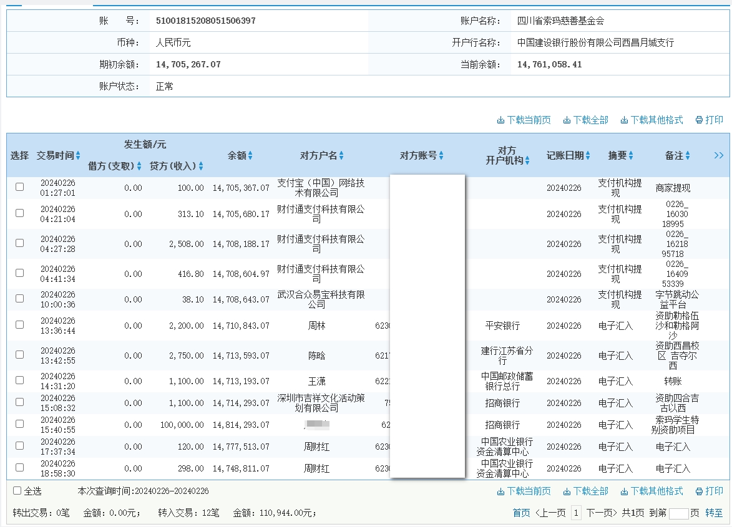The image size is (732, 527).
Task: Click bank name 平安银行
Action: pos(502,326)
